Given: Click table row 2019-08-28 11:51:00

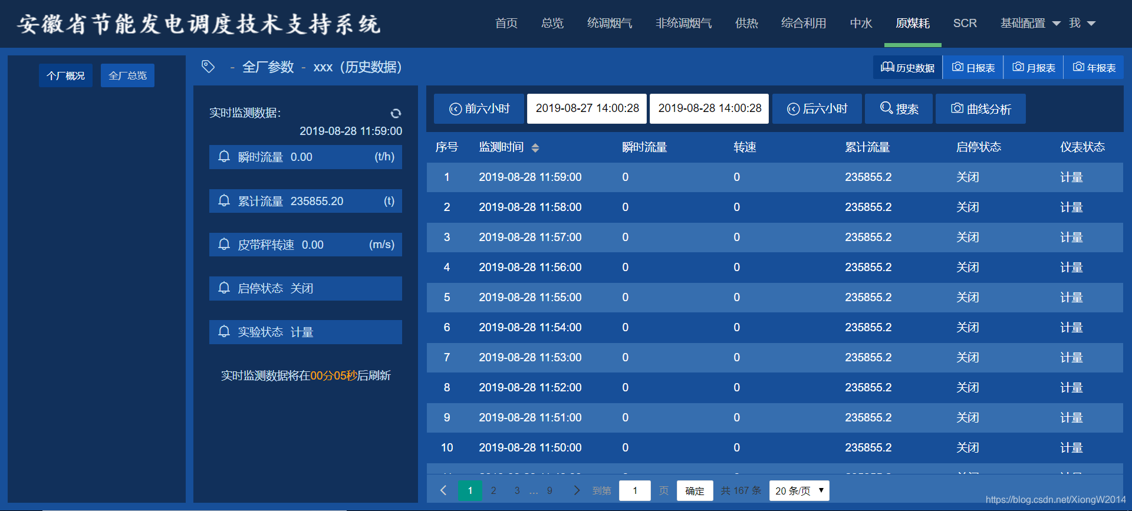Looking at the screenshot, I should coord(775,418).
